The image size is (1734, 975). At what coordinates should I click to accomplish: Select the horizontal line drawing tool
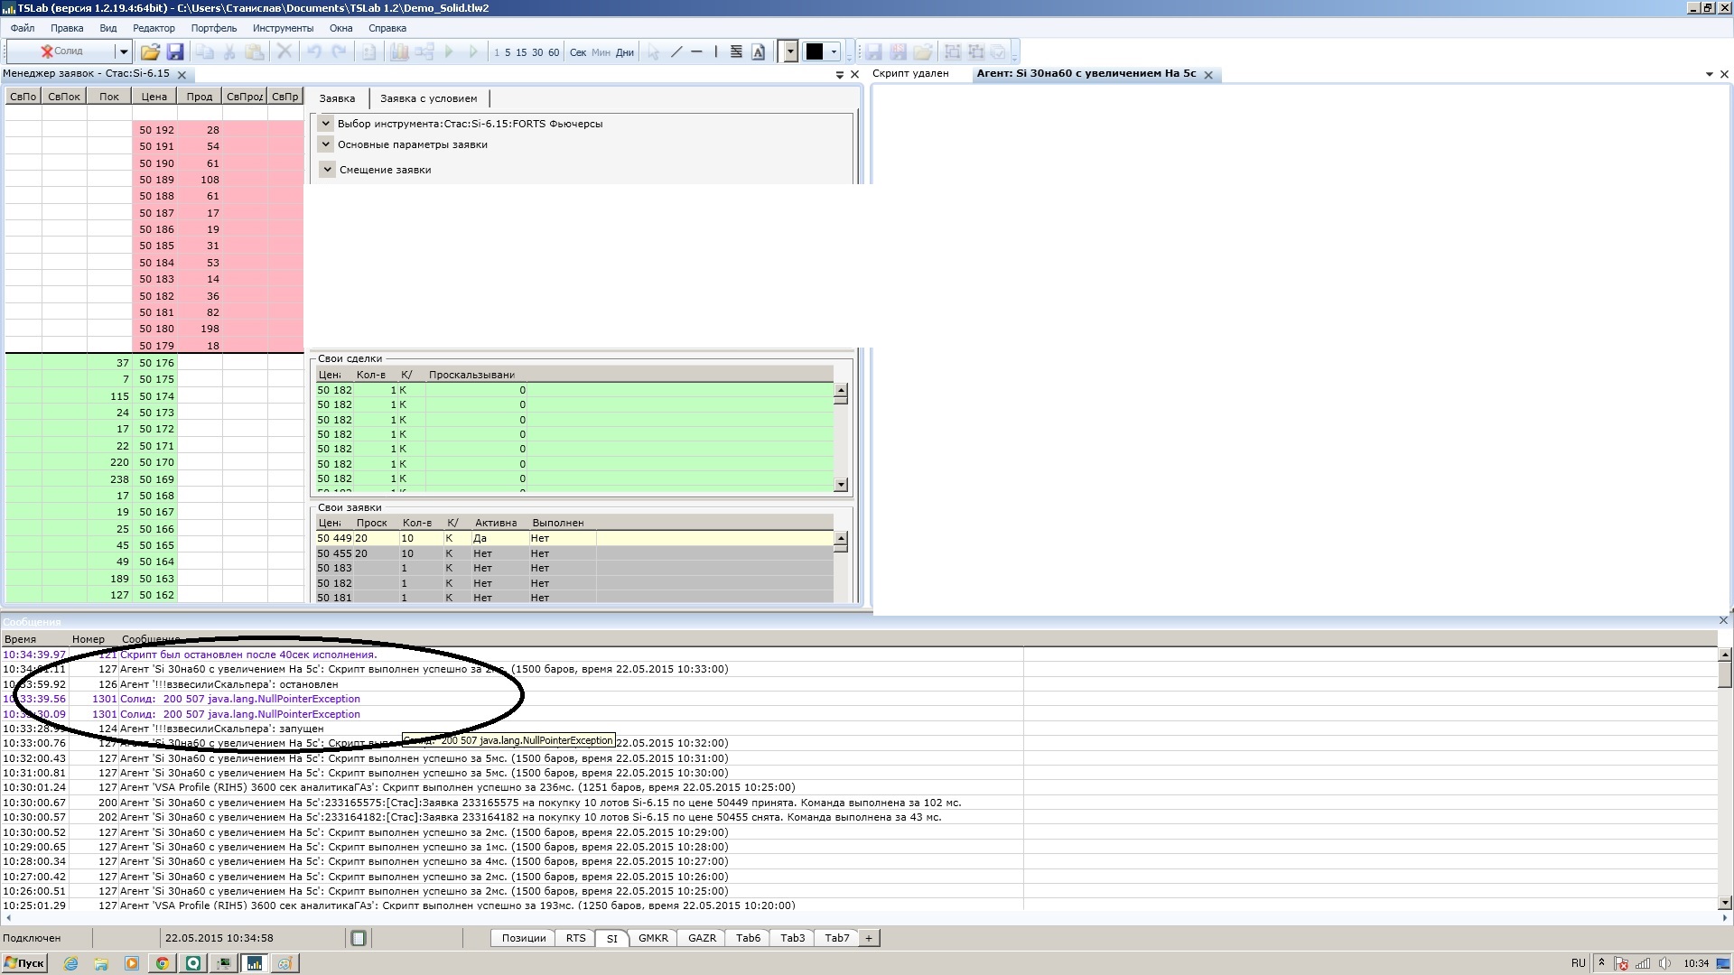pos(696,52)
